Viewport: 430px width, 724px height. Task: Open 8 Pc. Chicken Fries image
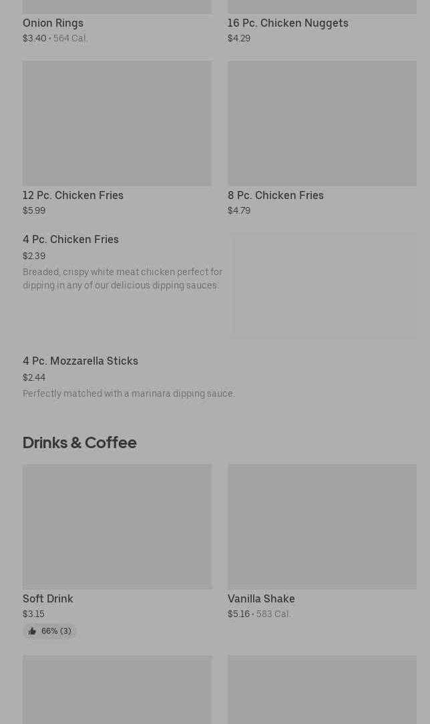322,124
